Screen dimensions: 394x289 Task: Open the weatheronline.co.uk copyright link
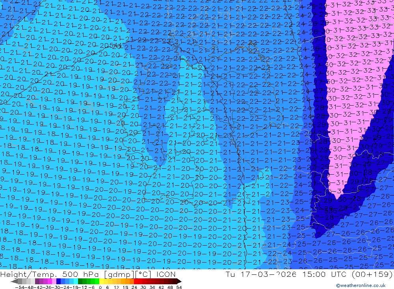click(x=361, y=285)
